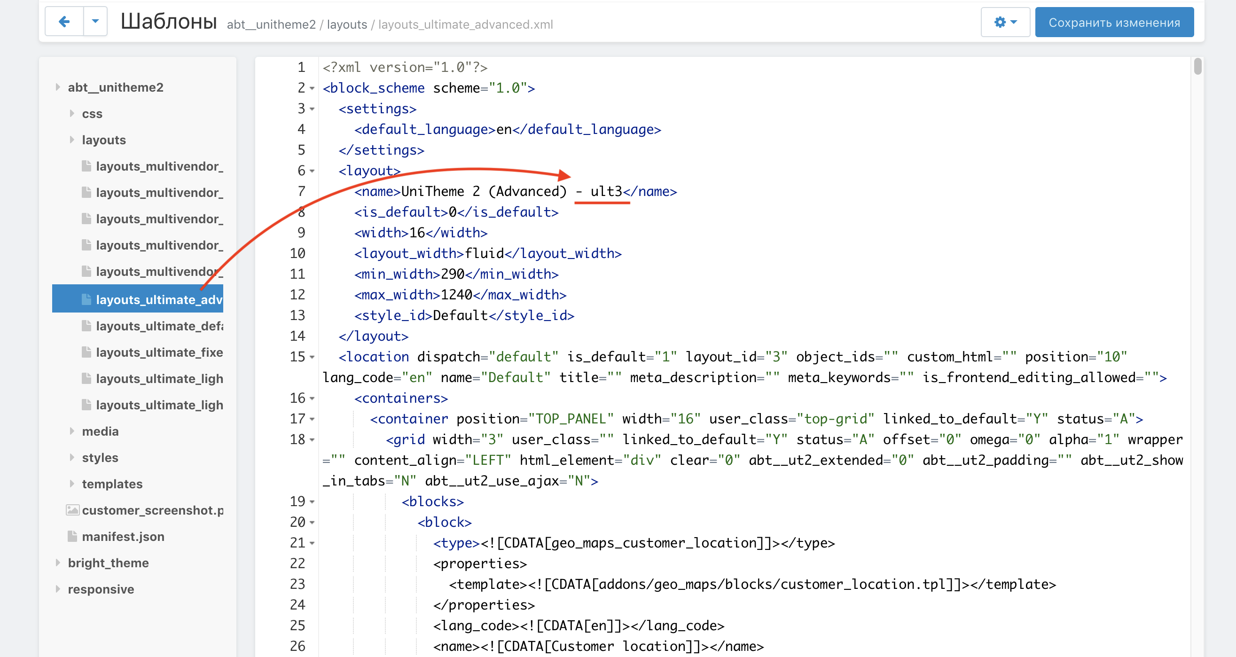Fold location tag at line 15
This screenshot has height=657, width=1236.
point(312,357)
